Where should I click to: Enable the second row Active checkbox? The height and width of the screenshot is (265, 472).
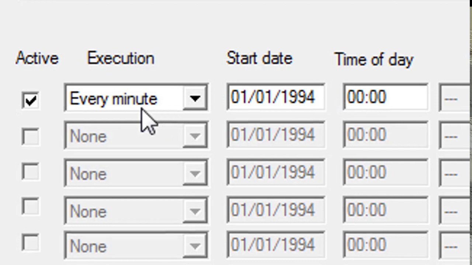(30, 137)
